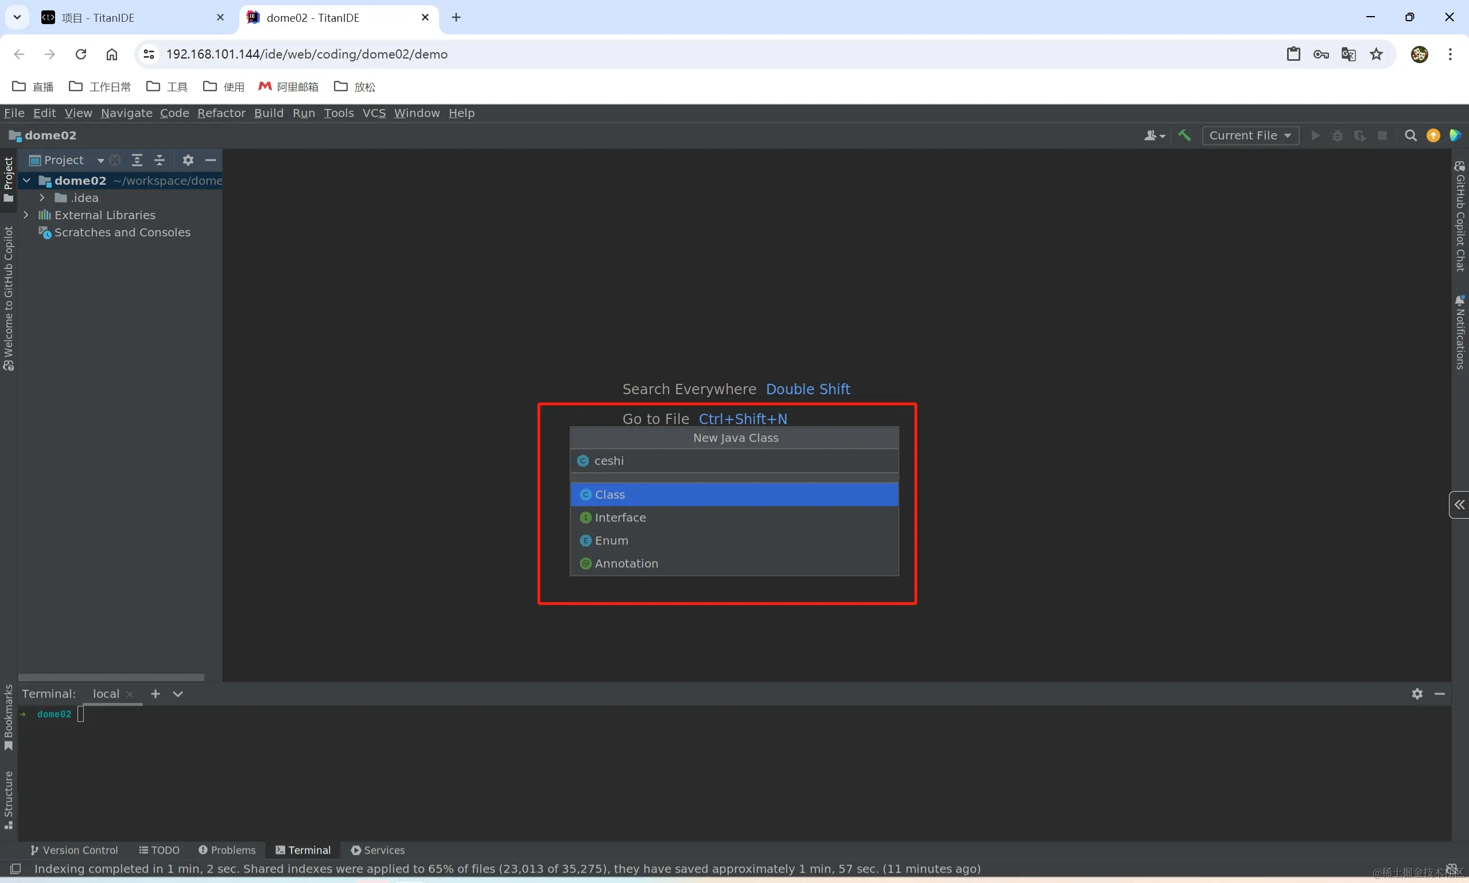Expand the .idea folder
Image resolution: width=1469 pixels, height=883 pixels.
tap(42, 197)
